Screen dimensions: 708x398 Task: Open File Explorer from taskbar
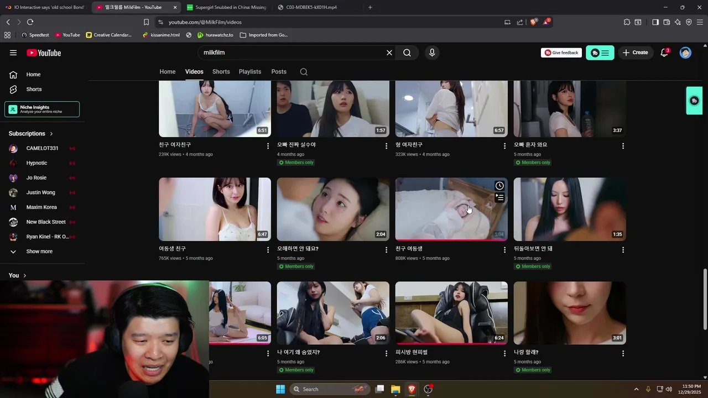[395, 389]
